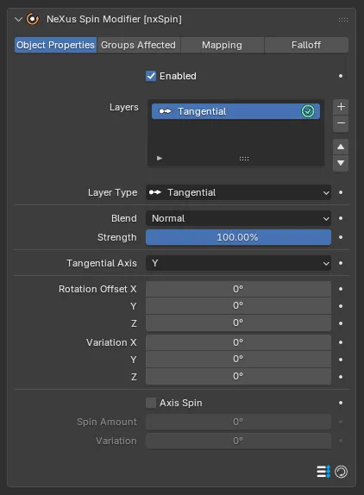Animate the Blend property dot
Image resolution: width=364 pixels, height=495 pixels.
point(341,218)
